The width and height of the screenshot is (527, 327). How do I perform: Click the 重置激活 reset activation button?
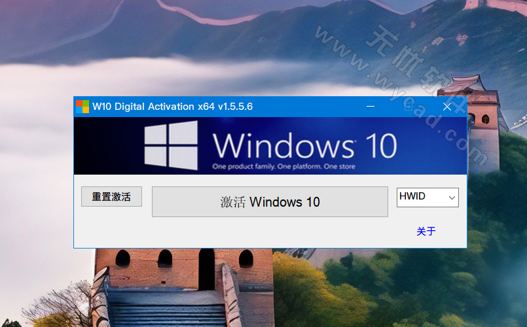[111, 196]
